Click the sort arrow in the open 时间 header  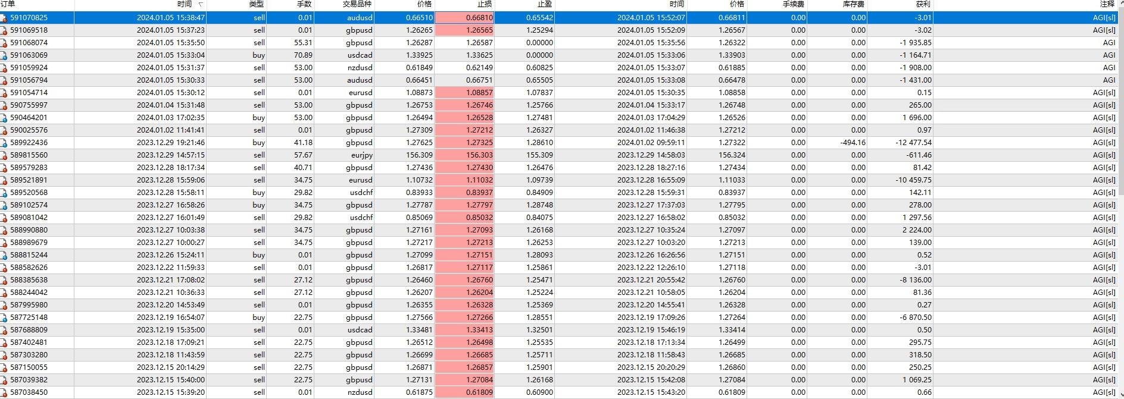200,4
